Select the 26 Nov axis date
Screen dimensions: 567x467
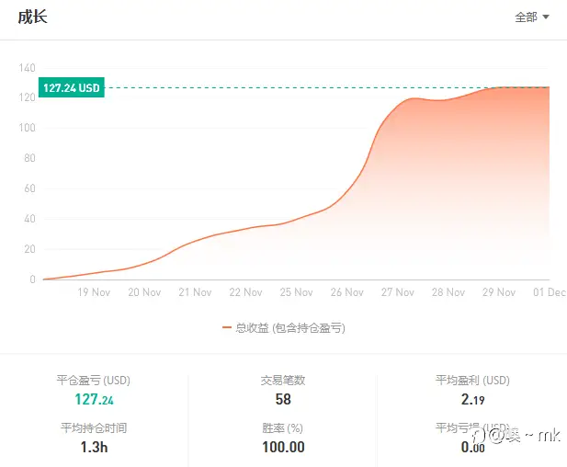(x=346, y=292)
